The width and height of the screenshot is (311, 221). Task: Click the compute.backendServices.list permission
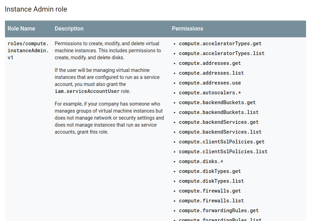tap(220, 132)
